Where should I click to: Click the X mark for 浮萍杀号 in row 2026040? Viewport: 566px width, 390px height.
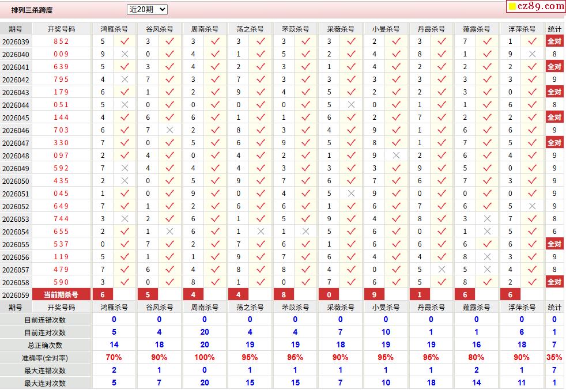[x=532, y=54]
